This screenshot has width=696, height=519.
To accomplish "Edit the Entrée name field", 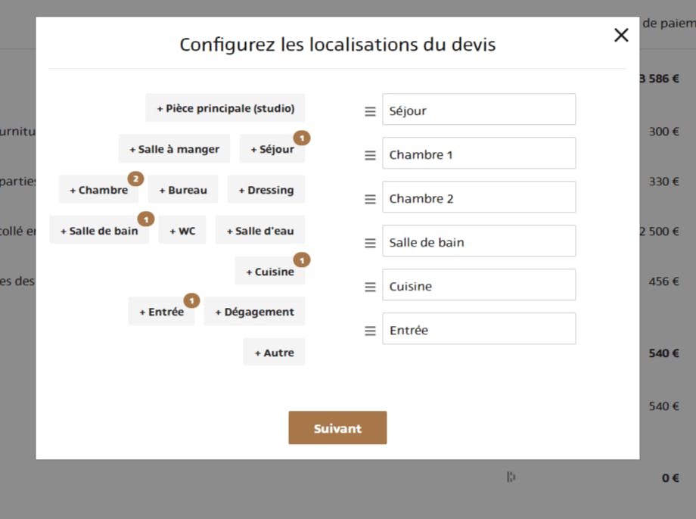I will (x=479, y=329).
